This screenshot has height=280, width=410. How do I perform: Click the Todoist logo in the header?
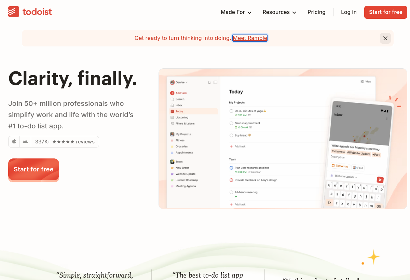pos(30,12)
